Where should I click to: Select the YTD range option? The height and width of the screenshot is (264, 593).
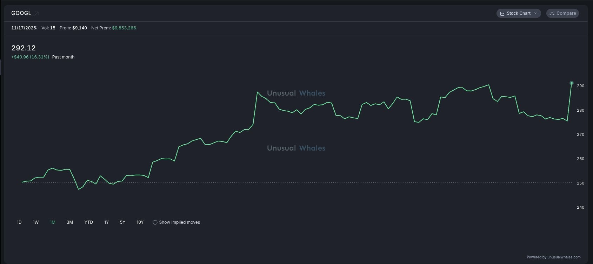point(88,222)
